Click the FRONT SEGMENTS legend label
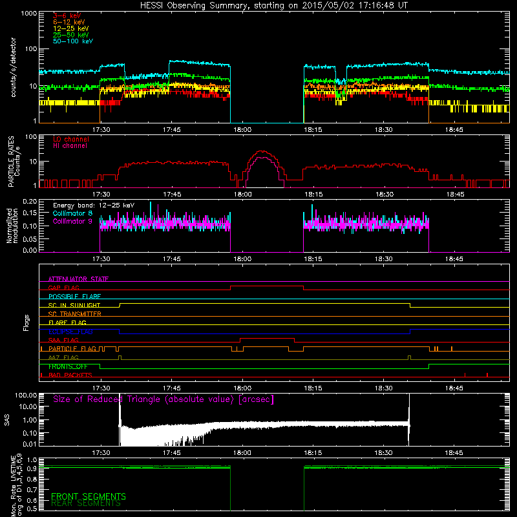The height and width of the screenshot is (517, 517). (89, 496)
